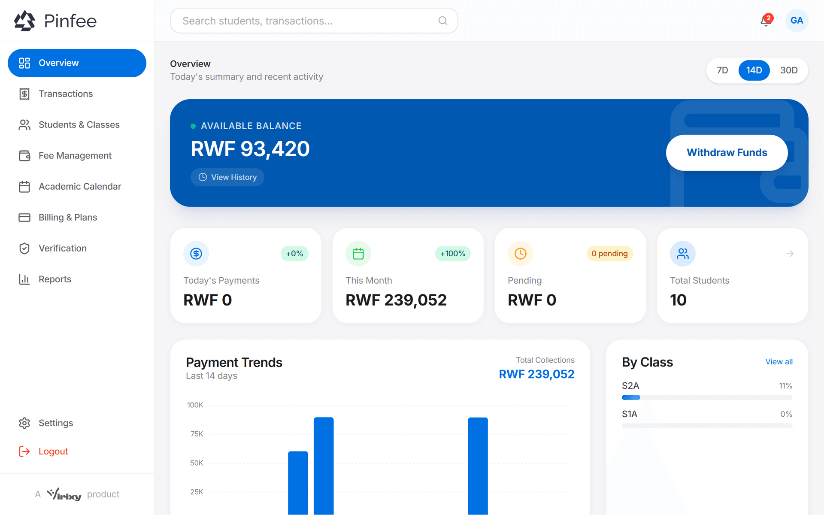This screenshot has width=824, height=515.
Task: Click the Total Students count 10
Action: click(678, 300)
